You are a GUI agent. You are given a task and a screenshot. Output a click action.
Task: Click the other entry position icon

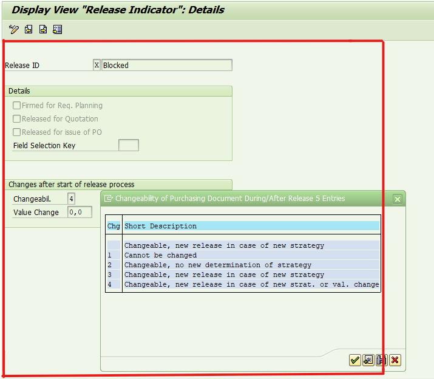[x=58, y=29]
